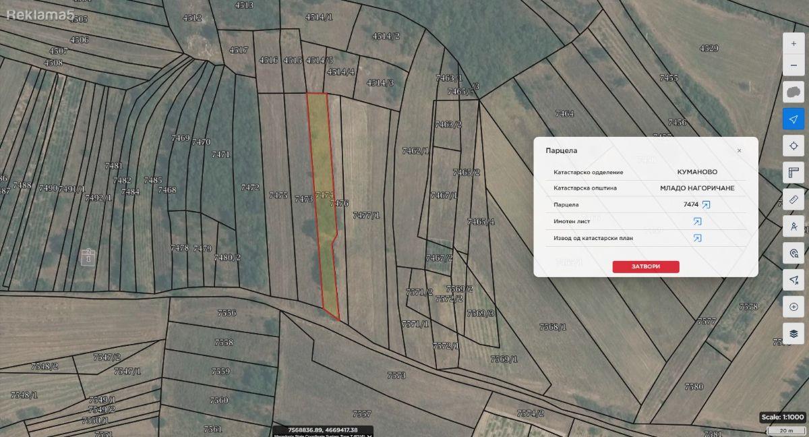Open the basemap selector cloud icon
This screenshot has height=437, width=809.
pos(793,92)
